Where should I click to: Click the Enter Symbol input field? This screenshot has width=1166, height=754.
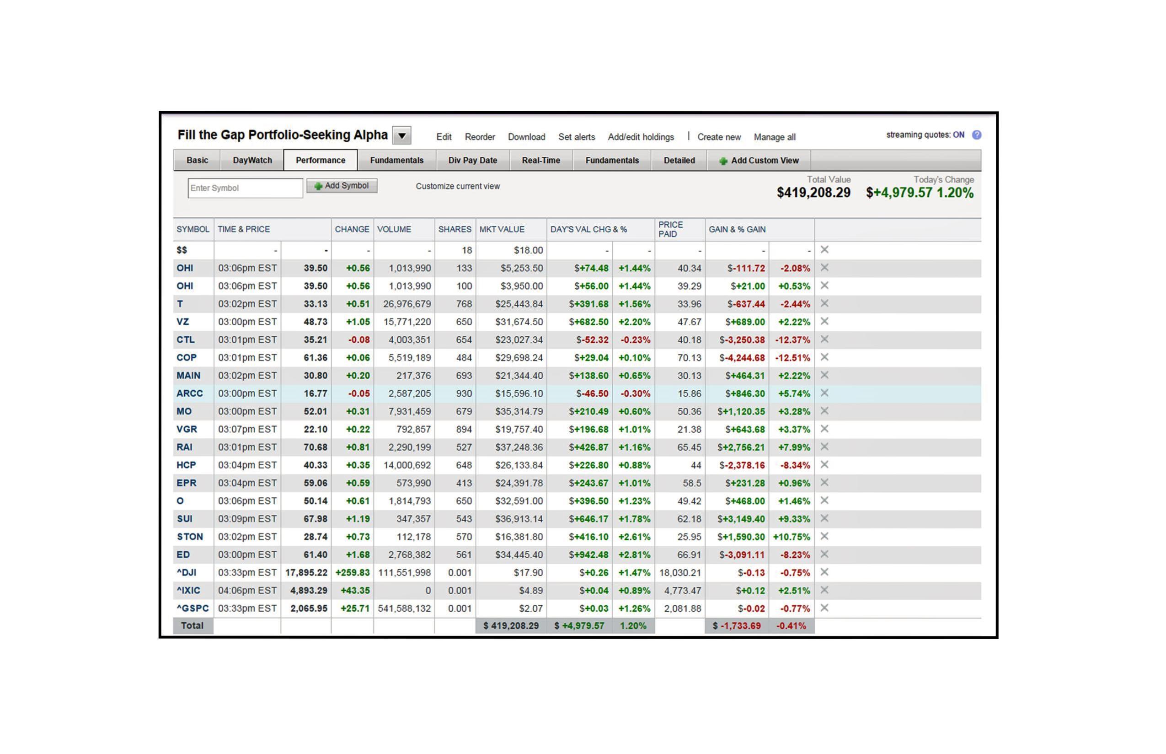point(245,188)
